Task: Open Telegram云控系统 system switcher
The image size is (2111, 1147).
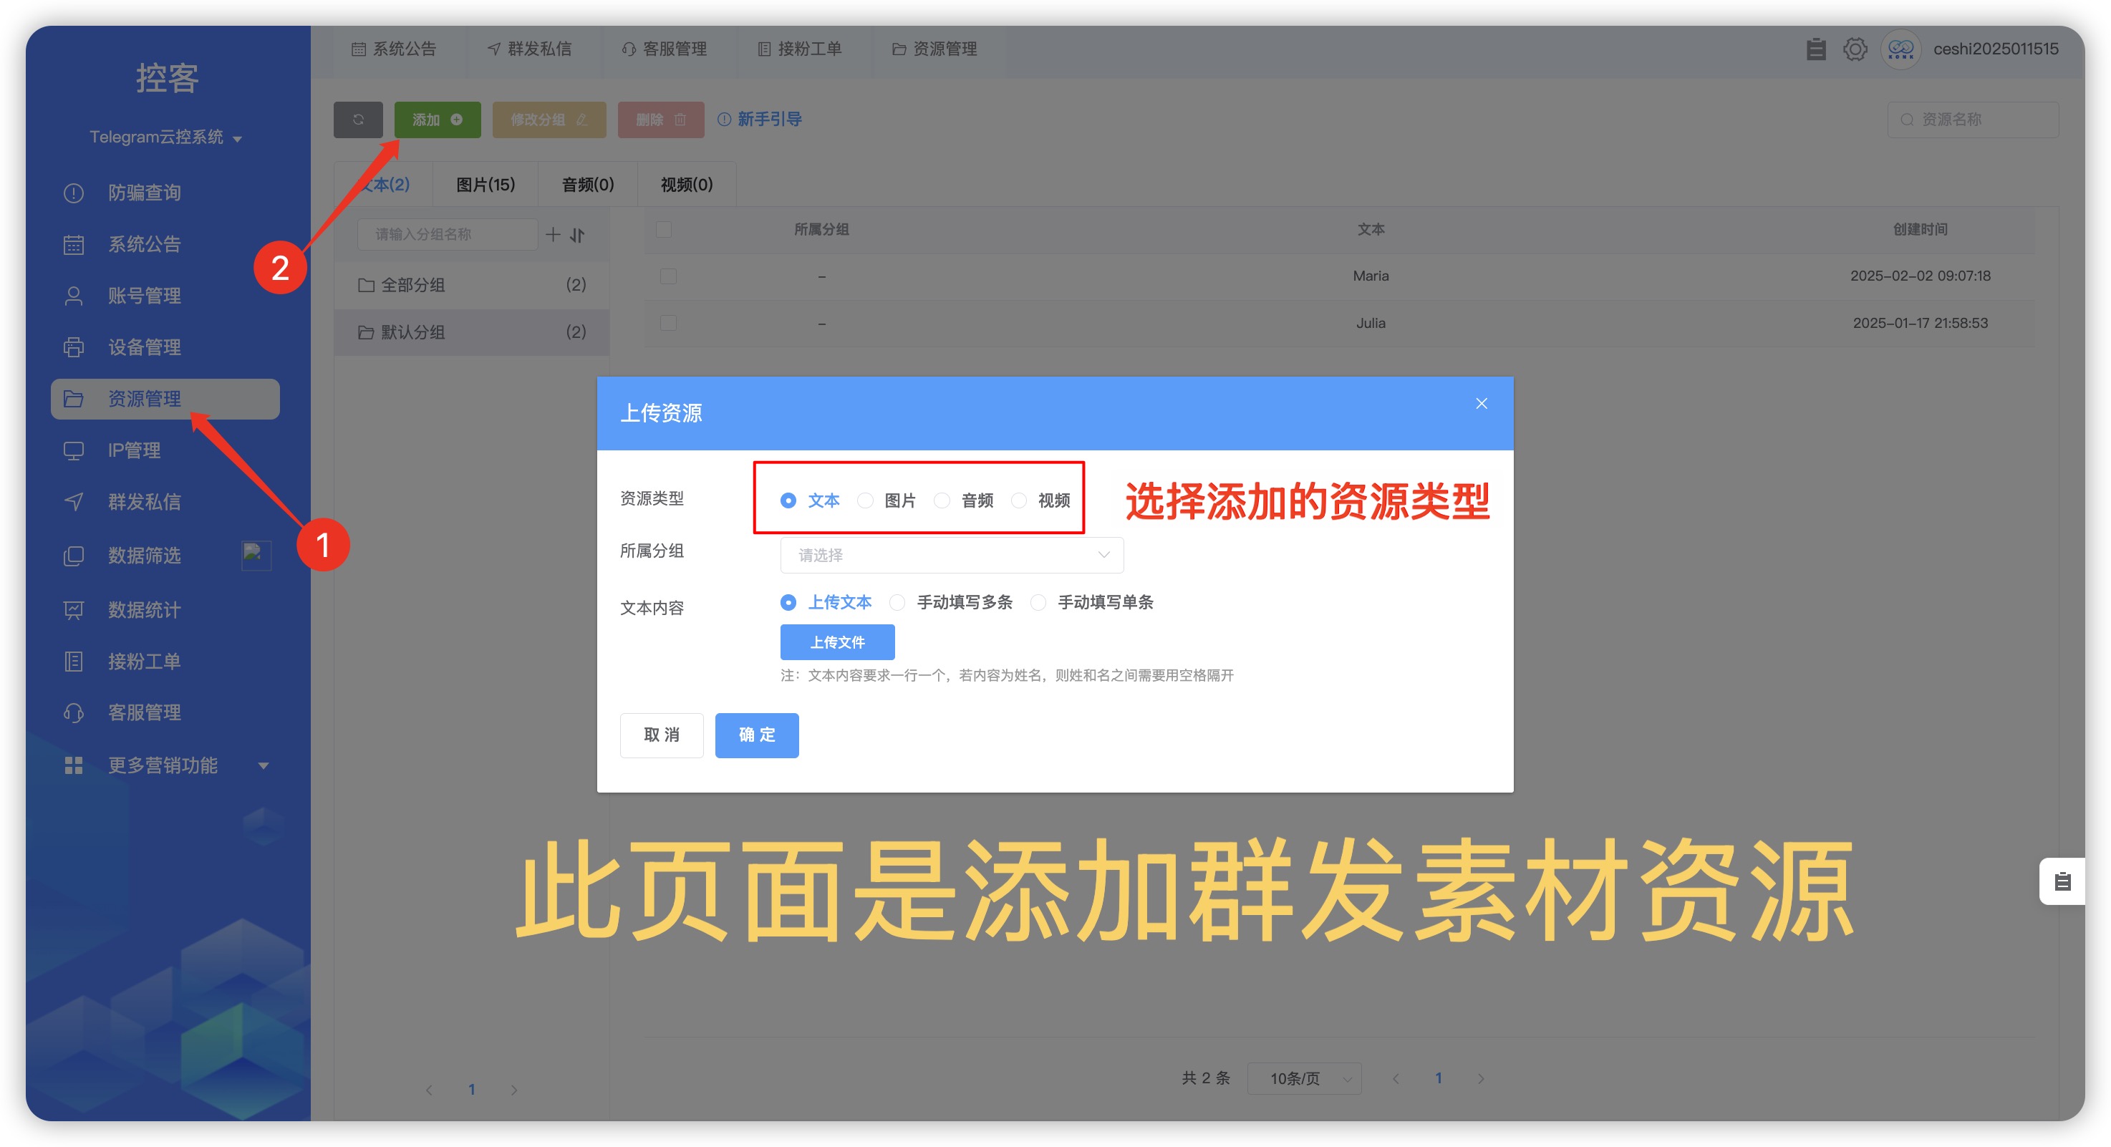Action: [x=165, y=137]
